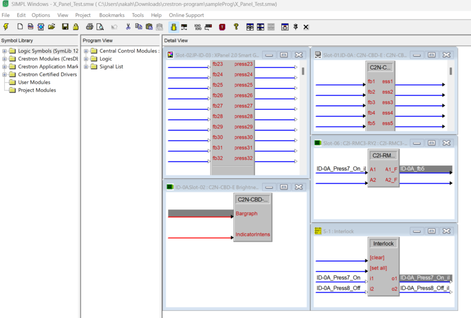This screenshot has width=471, height=318.
Task: Click the red T toolbar icon
Action: pos(222,27)
